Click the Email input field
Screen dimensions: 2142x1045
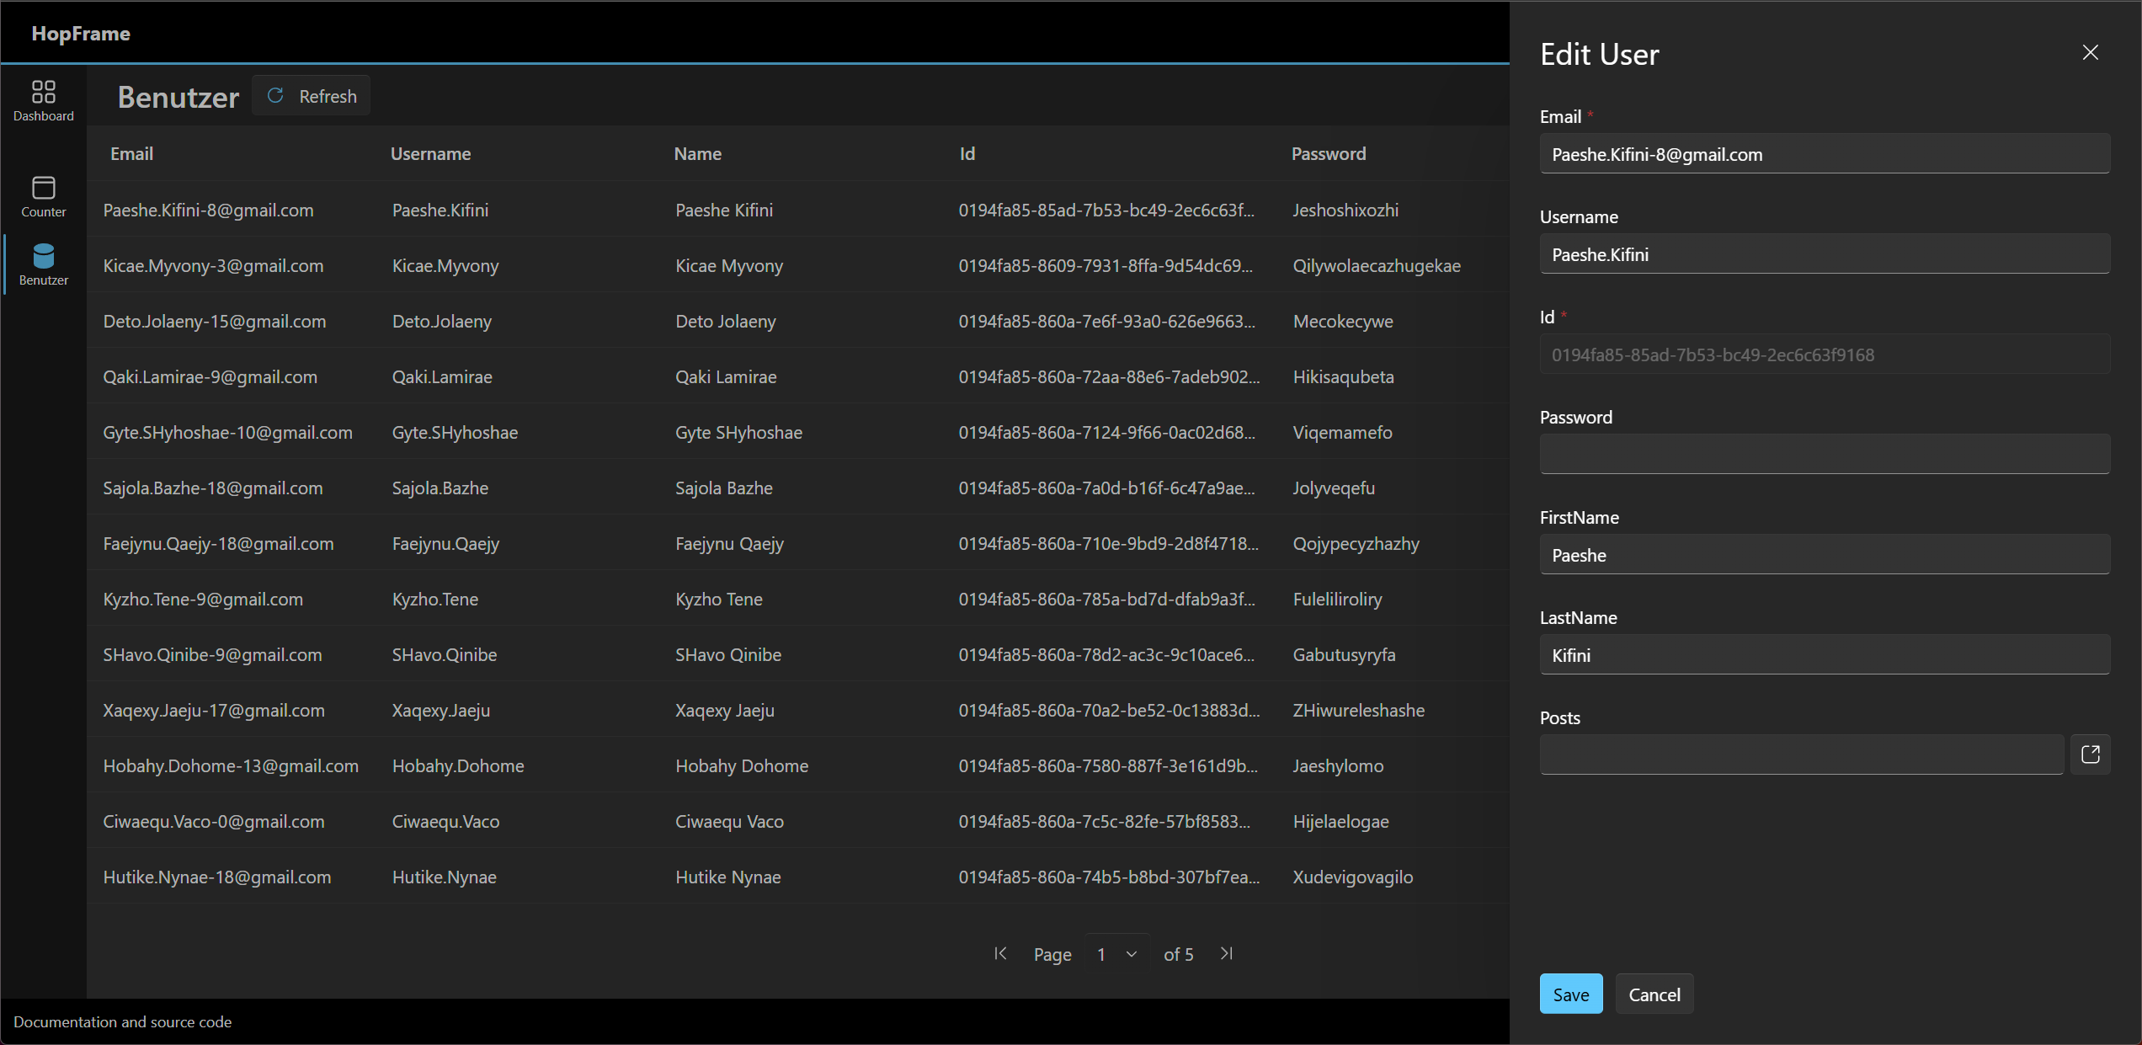[1824, 154]
